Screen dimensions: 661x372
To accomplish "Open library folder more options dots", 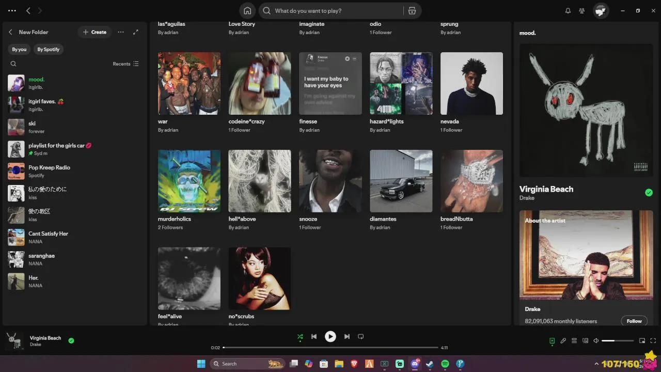I will [121, 32].
